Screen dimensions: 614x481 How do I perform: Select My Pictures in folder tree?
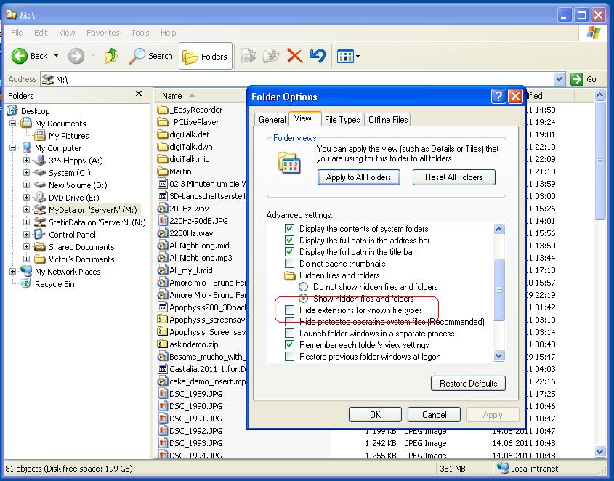point(68,136)
